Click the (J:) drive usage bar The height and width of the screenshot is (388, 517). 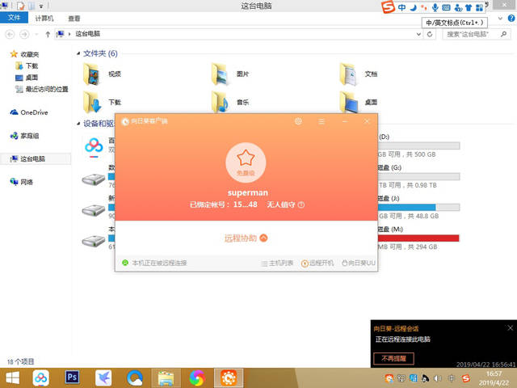click(x=418, y=207)
